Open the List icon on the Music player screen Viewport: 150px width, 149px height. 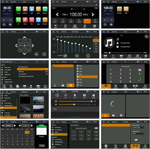(146, 56)
